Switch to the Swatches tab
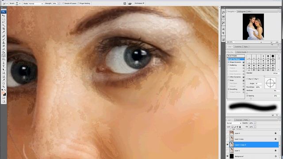The height and width of the screenshot is (159, 283). pyautogui.click(x=238, y=47)
